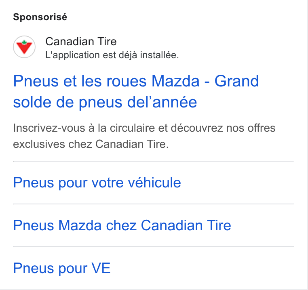Click the "L'application est déjà installée." text
The image size is (308, 290).
click(x=112, y=55)
